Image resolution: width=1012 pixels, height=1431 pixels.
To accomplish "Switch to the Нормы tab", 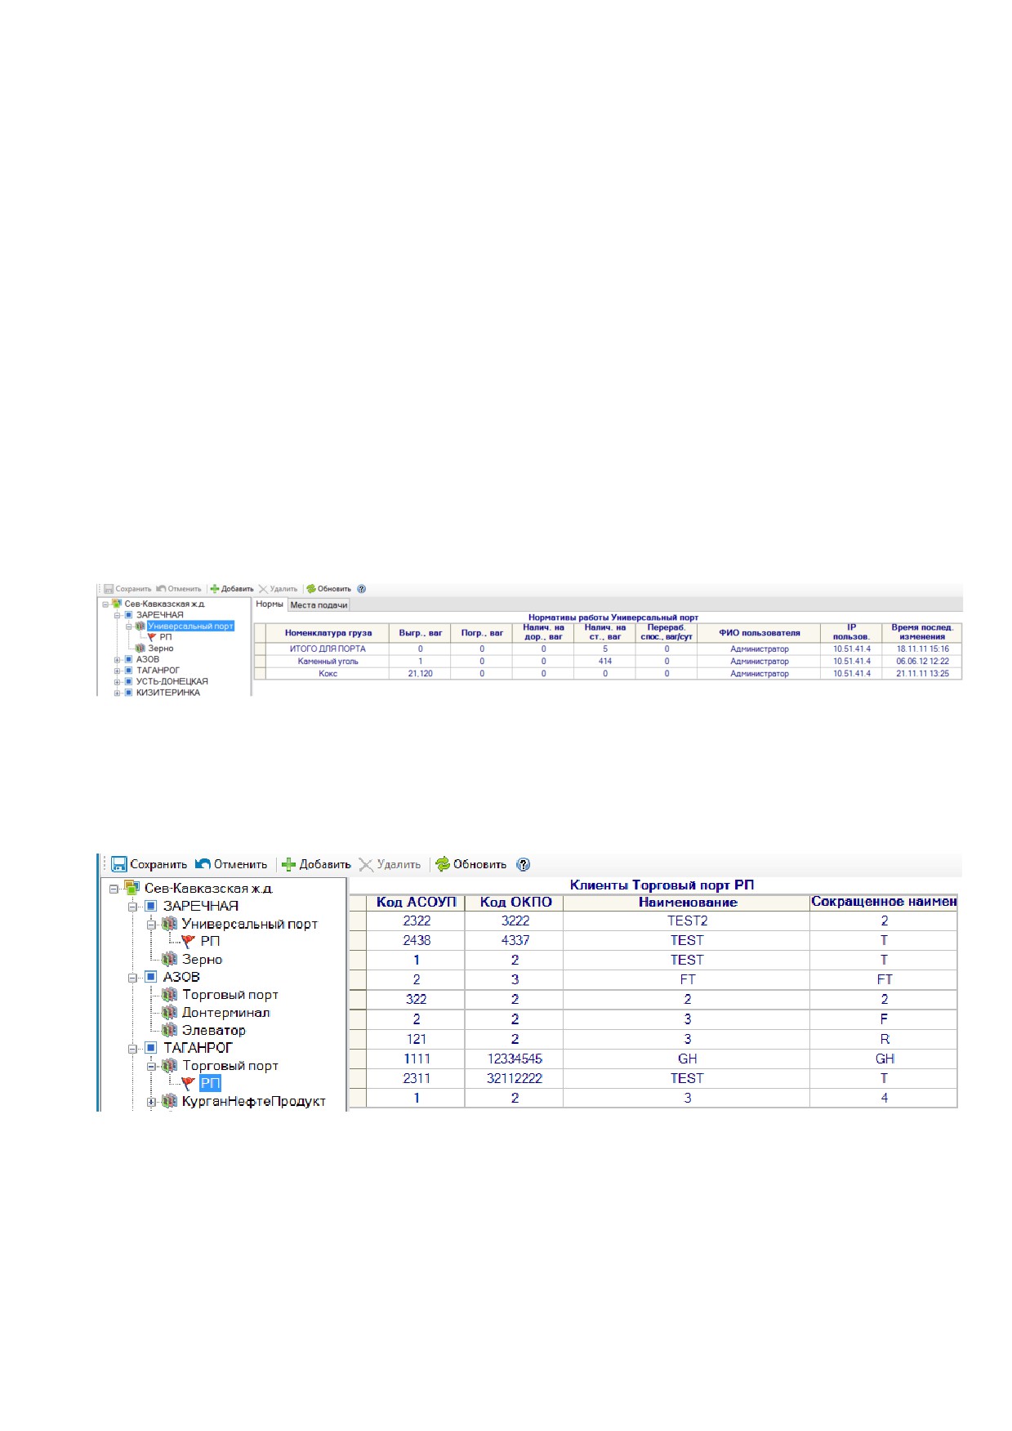I will click(270, 604).
